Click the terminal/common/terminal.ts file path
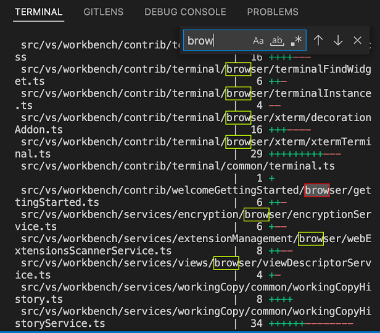The image size is (380, 333). tap(178, 166)
